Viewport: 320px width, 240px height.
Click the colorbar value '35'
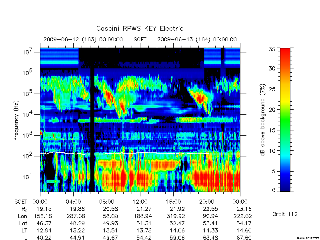272,49
